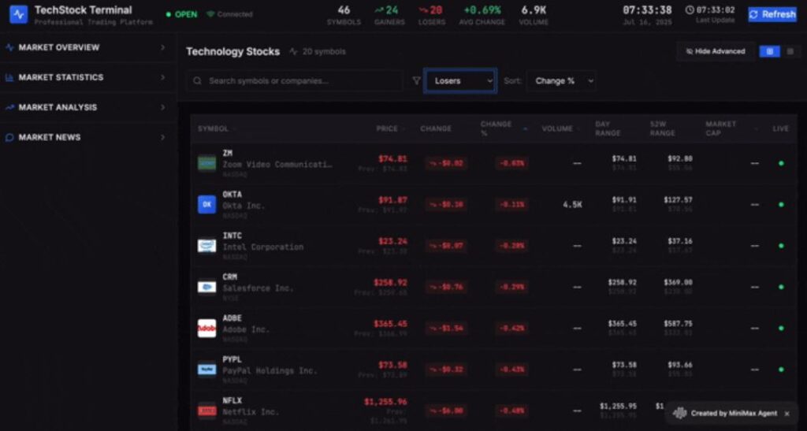The height and width of the screenshot is (431, 807).
Task: Click the CRM live status dot
Action: pos(781,287)
